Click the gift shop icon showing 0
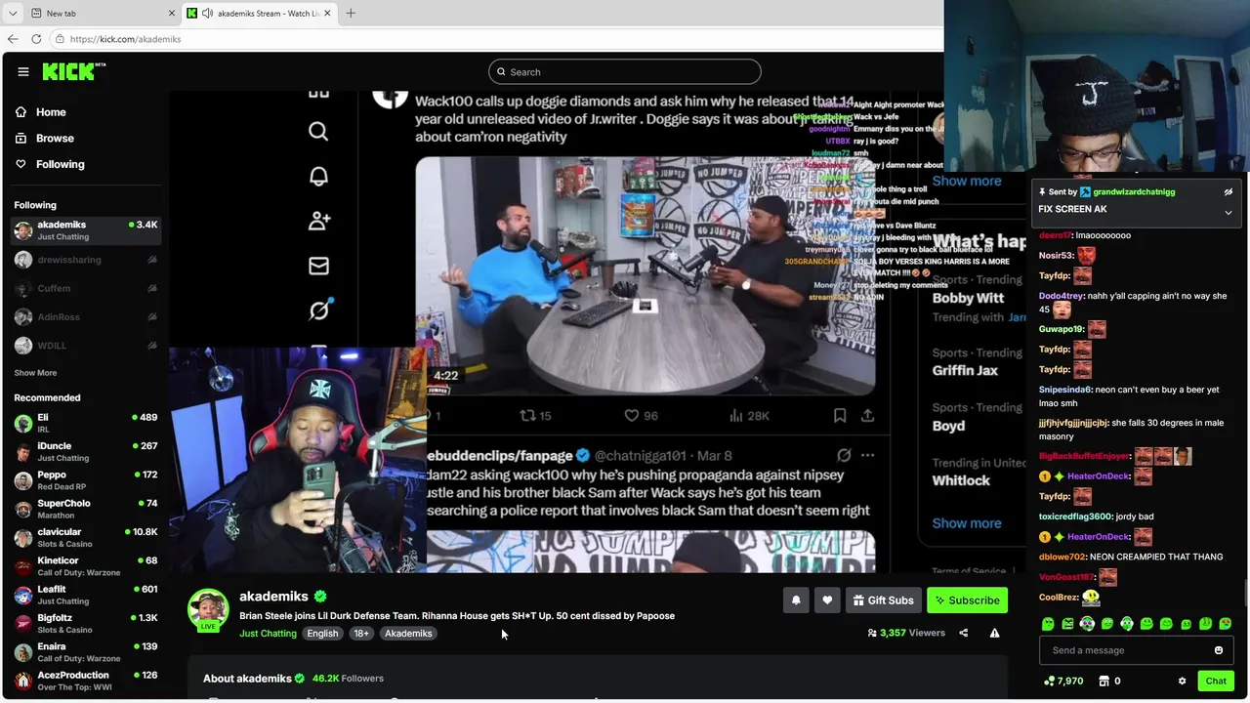Image resolution: width=1250 pixels, height=703 pixels. (x=1109, y=681)
